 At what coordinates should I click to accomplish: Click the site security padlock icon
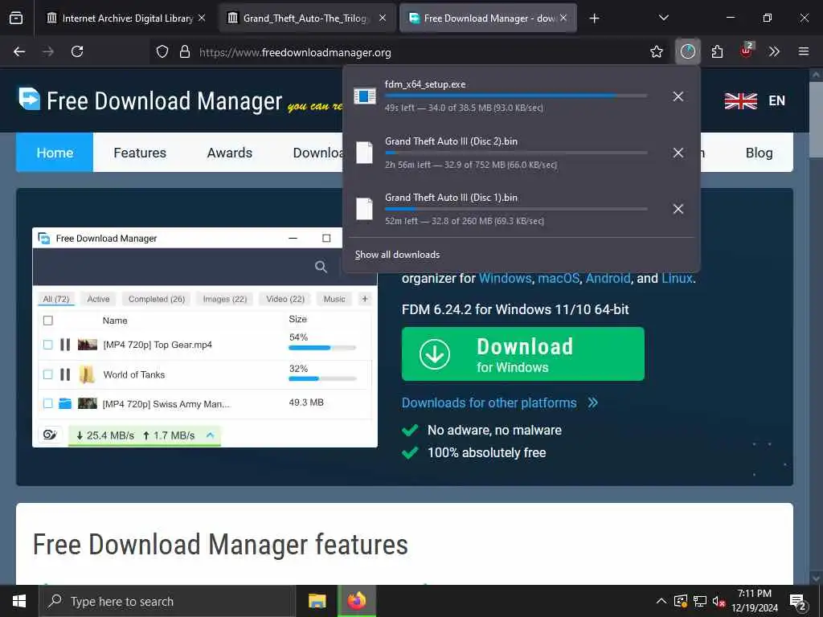pyautogui.click(x=184, y=52)
